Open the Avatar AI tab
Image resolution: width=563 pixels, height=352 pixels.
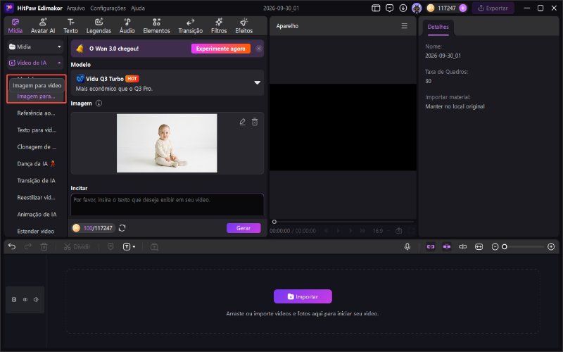43,26
